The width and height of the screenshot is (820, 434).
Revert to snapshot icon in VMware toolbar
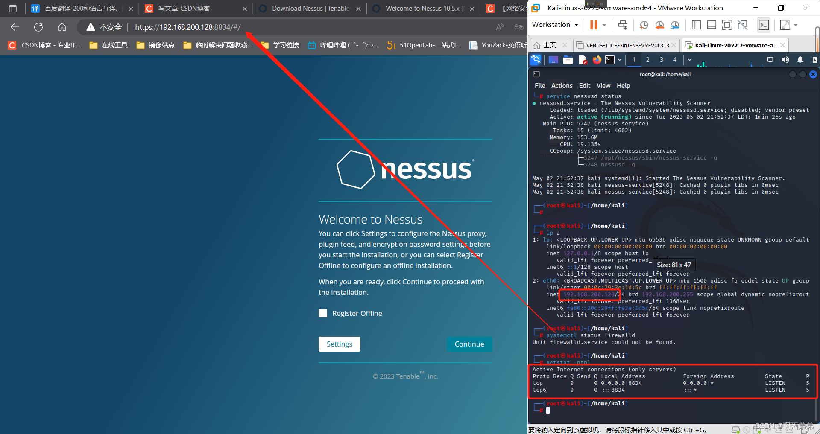(x=659, y=25)
